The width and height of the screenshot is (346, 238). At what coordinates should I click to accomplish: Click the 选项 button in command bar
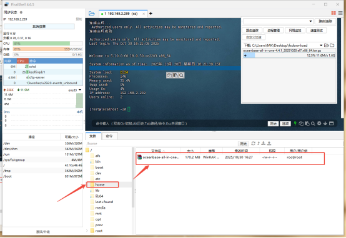285,123
